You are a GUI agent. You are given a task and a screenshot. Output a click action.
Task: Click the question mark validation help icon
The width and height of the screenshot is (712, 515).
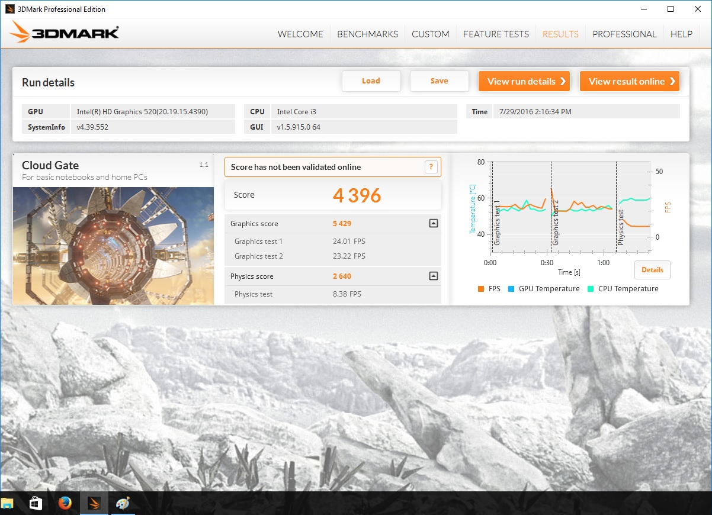pyautogui.click(x=431, y=167)
